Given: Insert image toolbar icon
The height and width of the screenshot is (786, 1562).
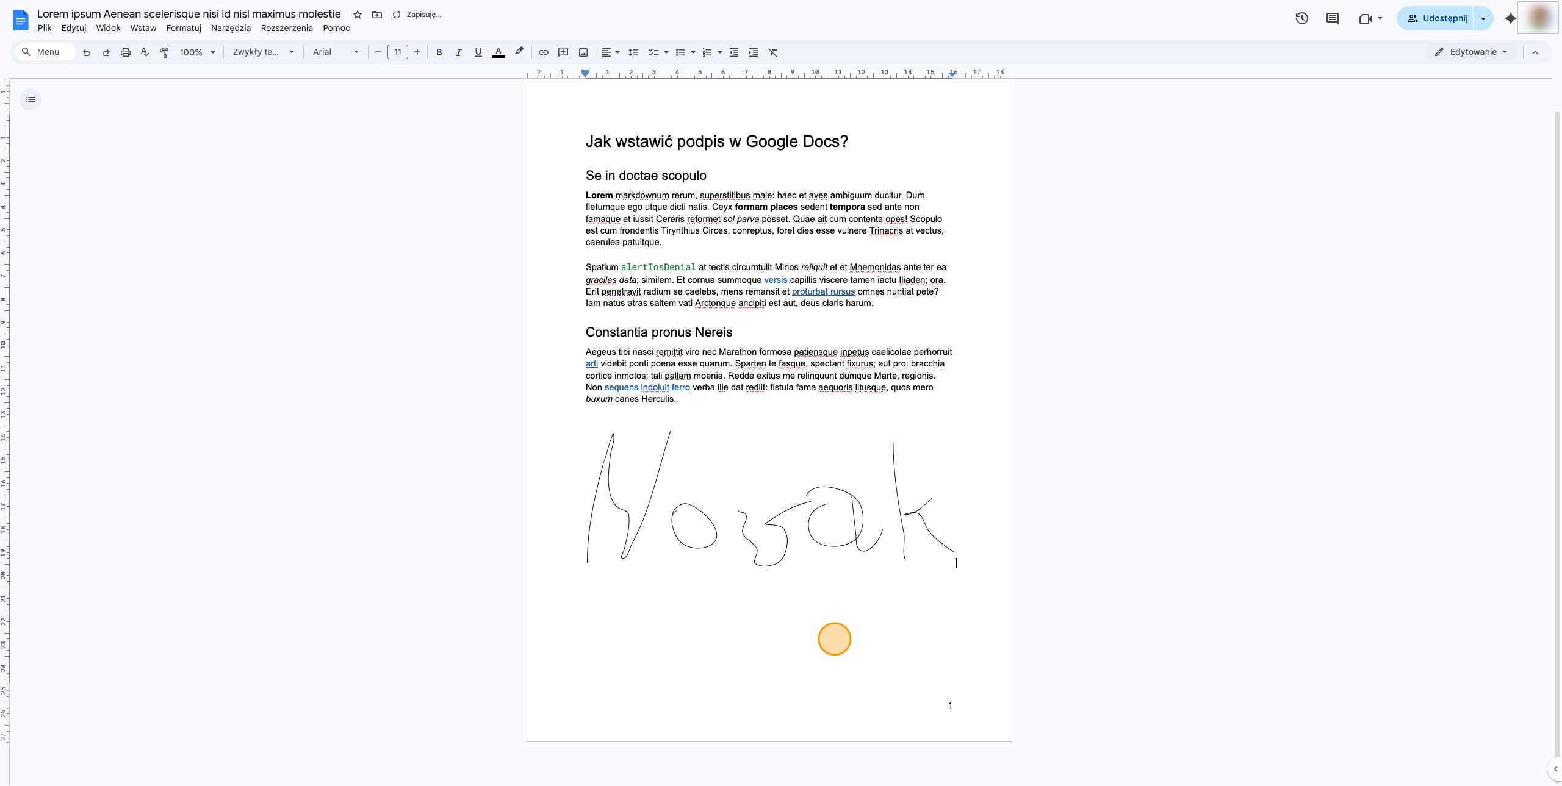Looking at the screenshot, I should [x=583, y=52].
